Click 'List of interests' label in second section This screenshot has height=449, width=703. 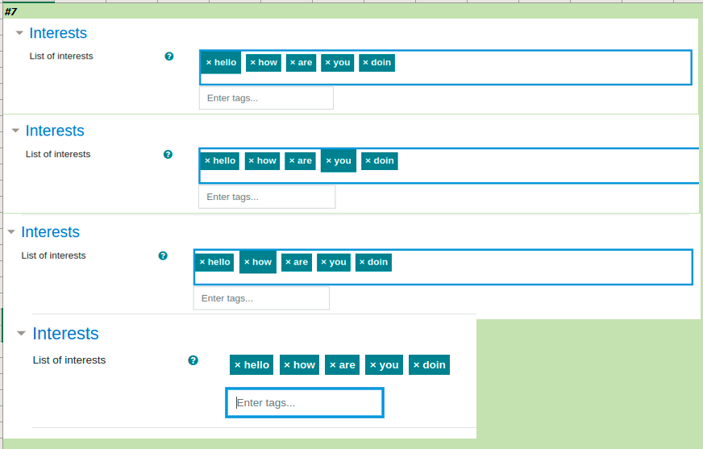click(58, 154)
